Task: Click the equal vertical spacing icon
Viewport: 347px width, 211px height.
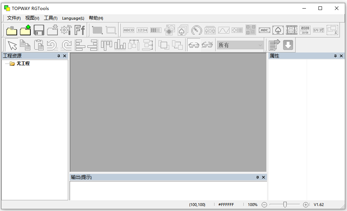Action: pos(148,45)
